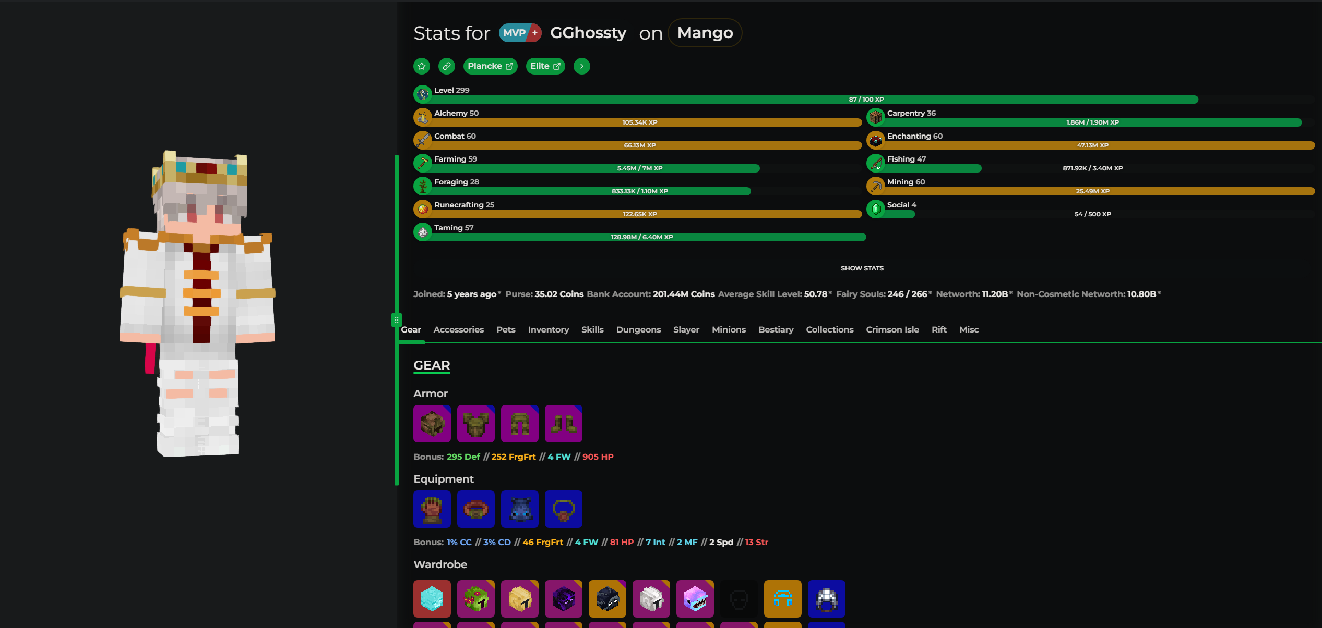Click the necklace equipment item icon

click(x=563, y=509)
